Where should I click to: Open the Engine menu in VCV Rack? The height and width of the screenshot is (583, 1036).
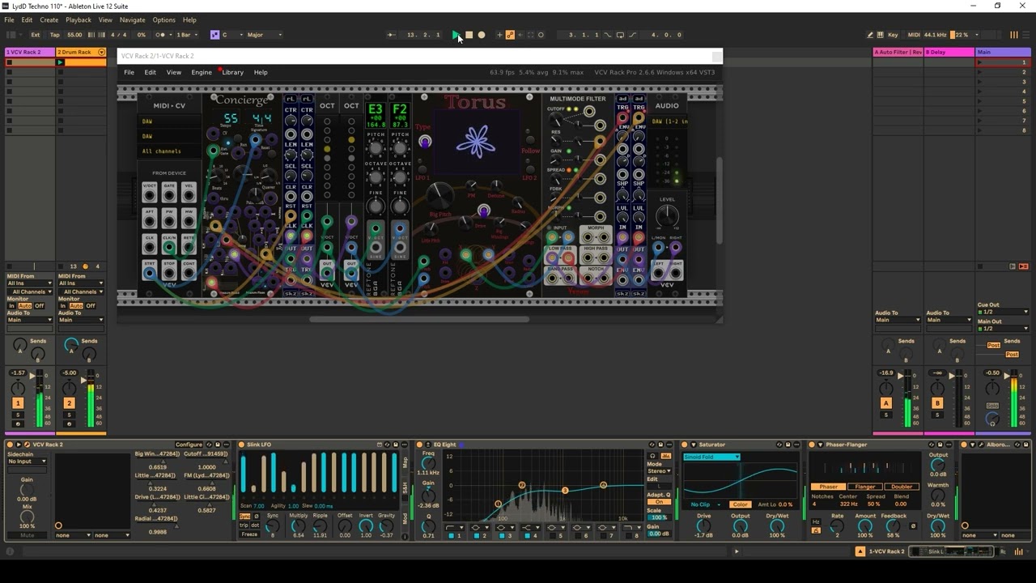point(202,73)
